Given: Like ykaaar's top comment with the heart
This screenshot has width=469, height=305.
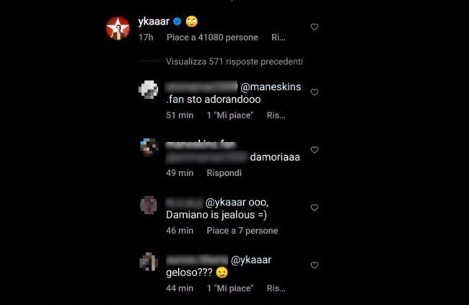Looking at the screenshot, I should click(315, 27).
